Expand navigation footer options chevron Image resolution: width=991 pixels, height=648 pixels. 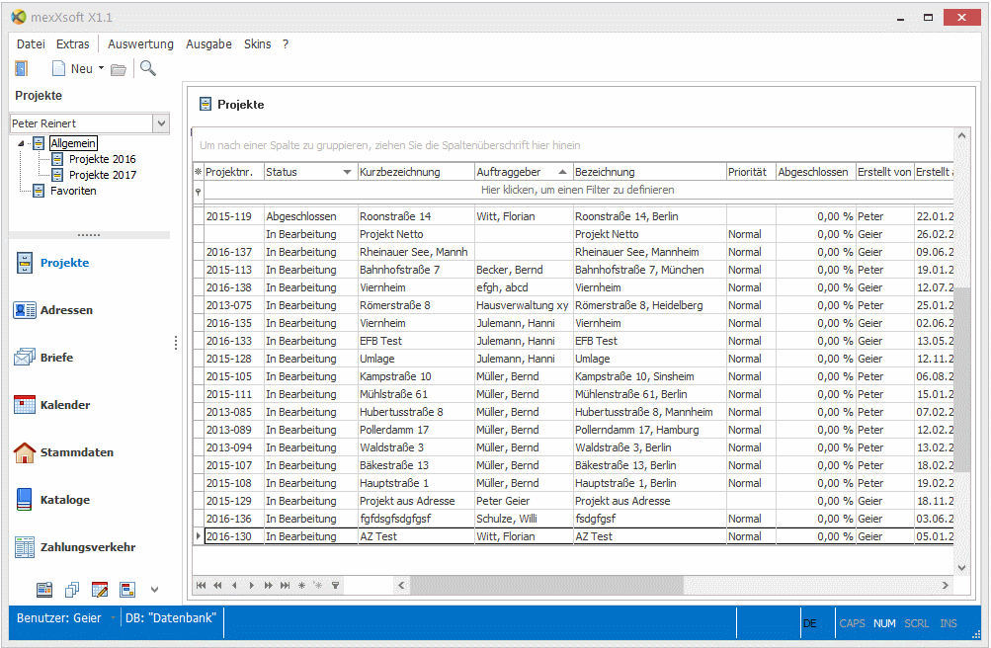[154, 590]
